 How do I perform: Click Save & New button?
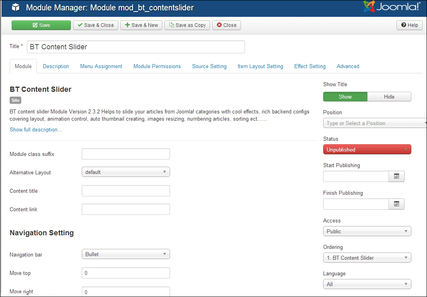tap(142, 25)
